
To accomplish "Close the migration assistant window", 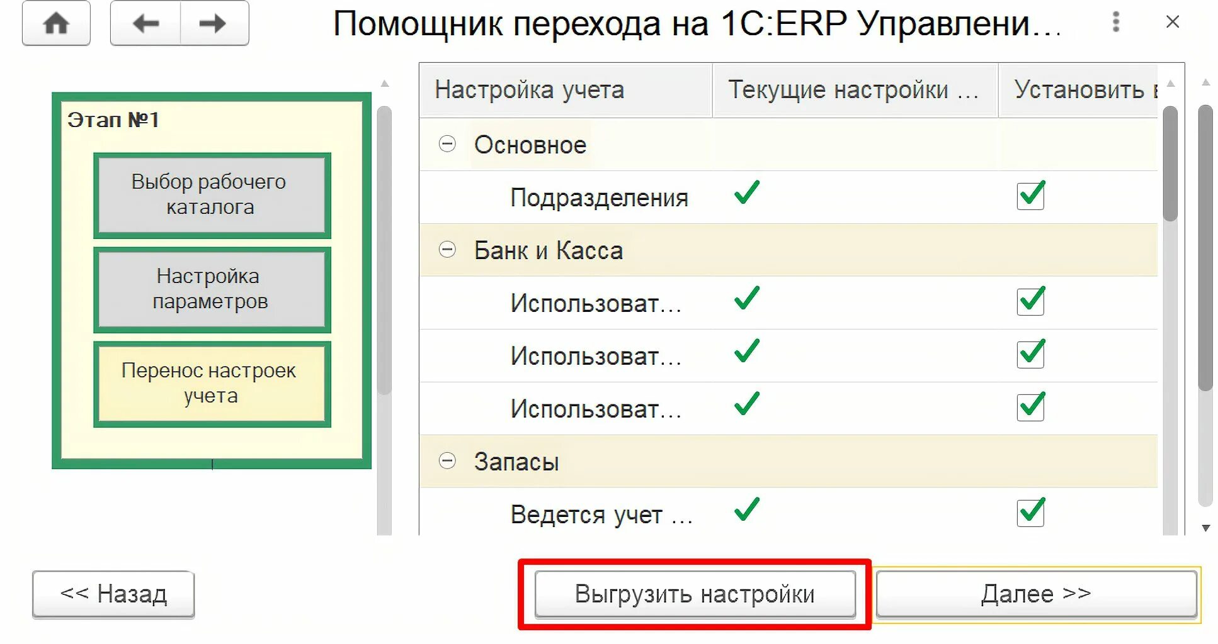I will click(1172, 22).
